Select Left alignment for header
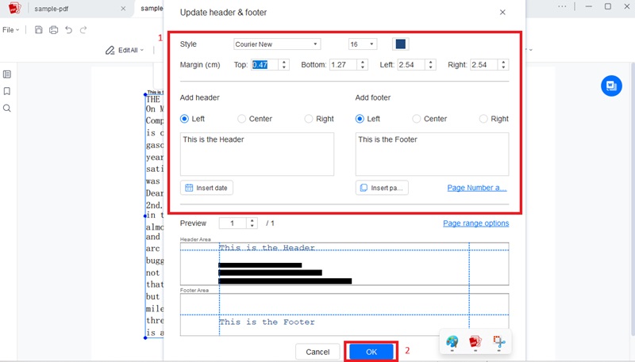This screenshot has width=635, height=362. pos(184,119)
